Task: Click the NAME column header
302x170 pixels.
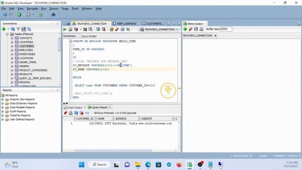Action: 103,119
